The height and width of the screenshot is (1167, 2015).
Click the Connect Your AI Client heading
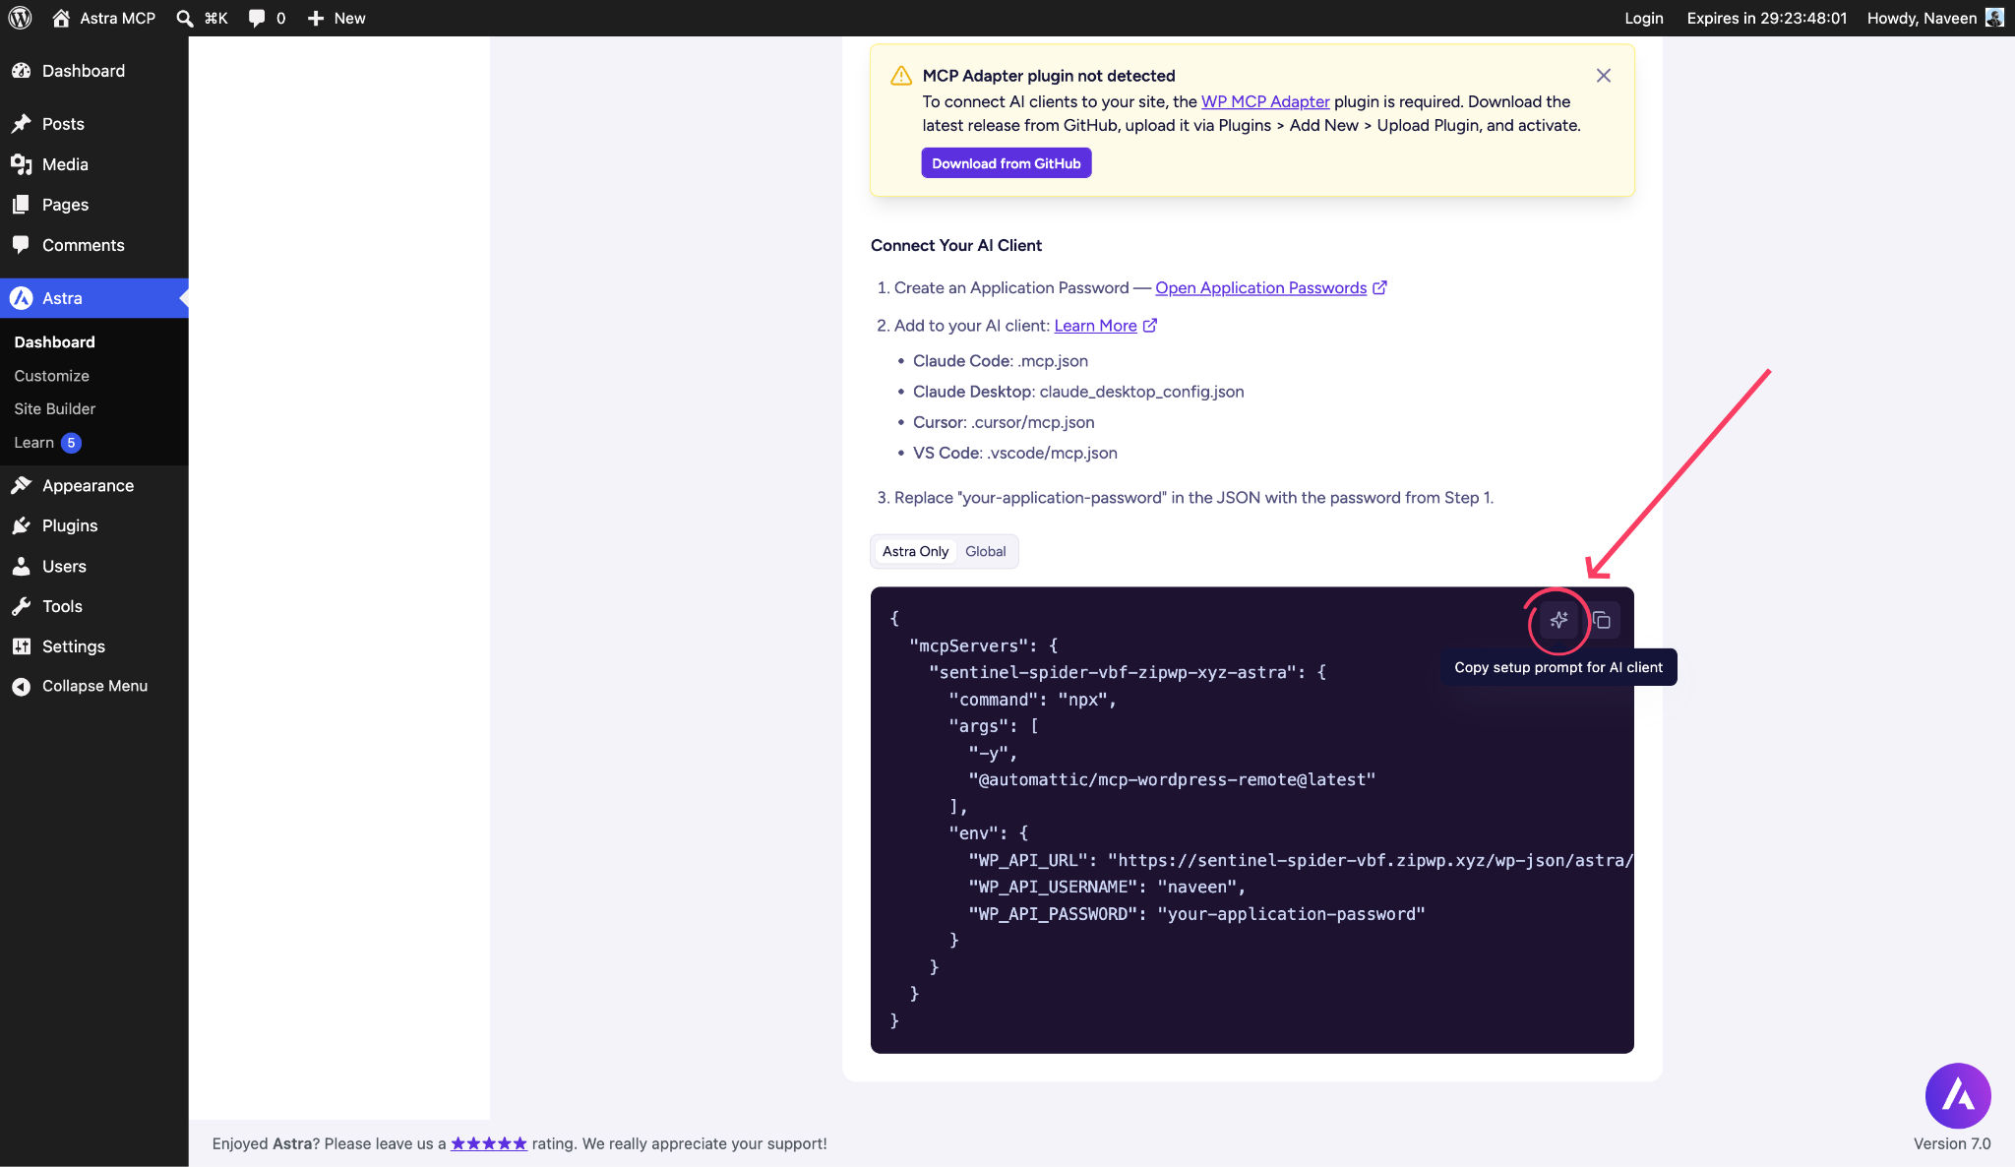[956, 245]
